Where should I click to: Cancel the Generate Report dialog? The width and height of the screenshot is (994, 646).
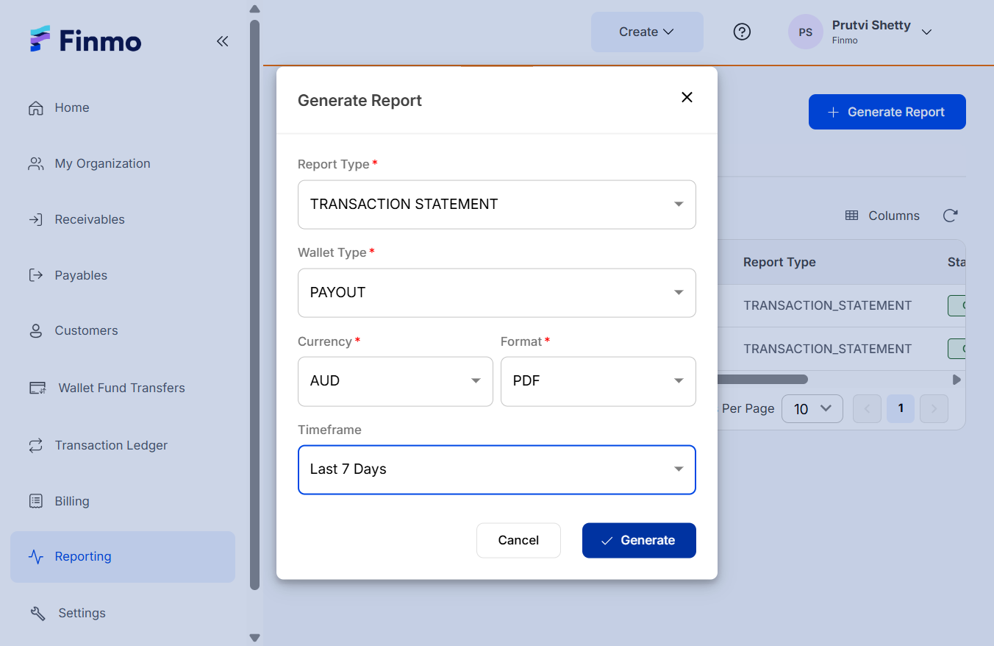pos(518,540)
